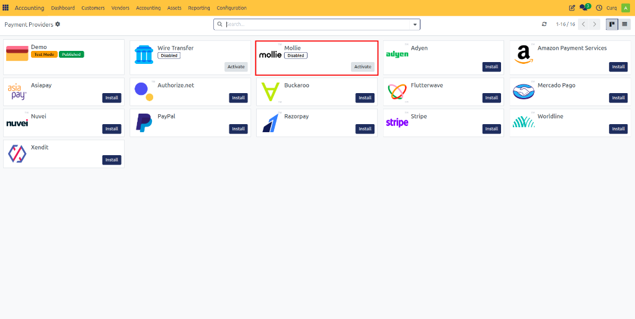Screen dimensions: 635x319
Task: Go to previous page arrow
Action: pos(583,24)
